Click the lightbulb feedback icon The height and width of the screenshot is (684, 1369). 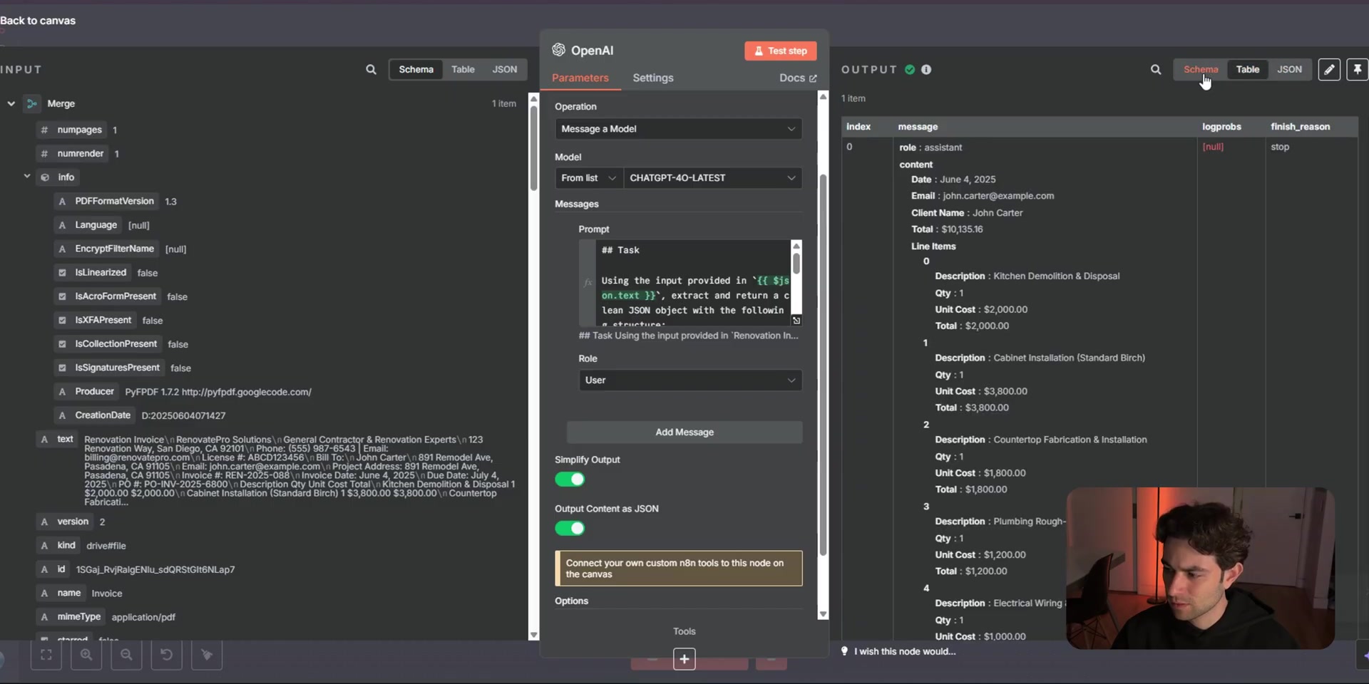[x=845, y=651]
